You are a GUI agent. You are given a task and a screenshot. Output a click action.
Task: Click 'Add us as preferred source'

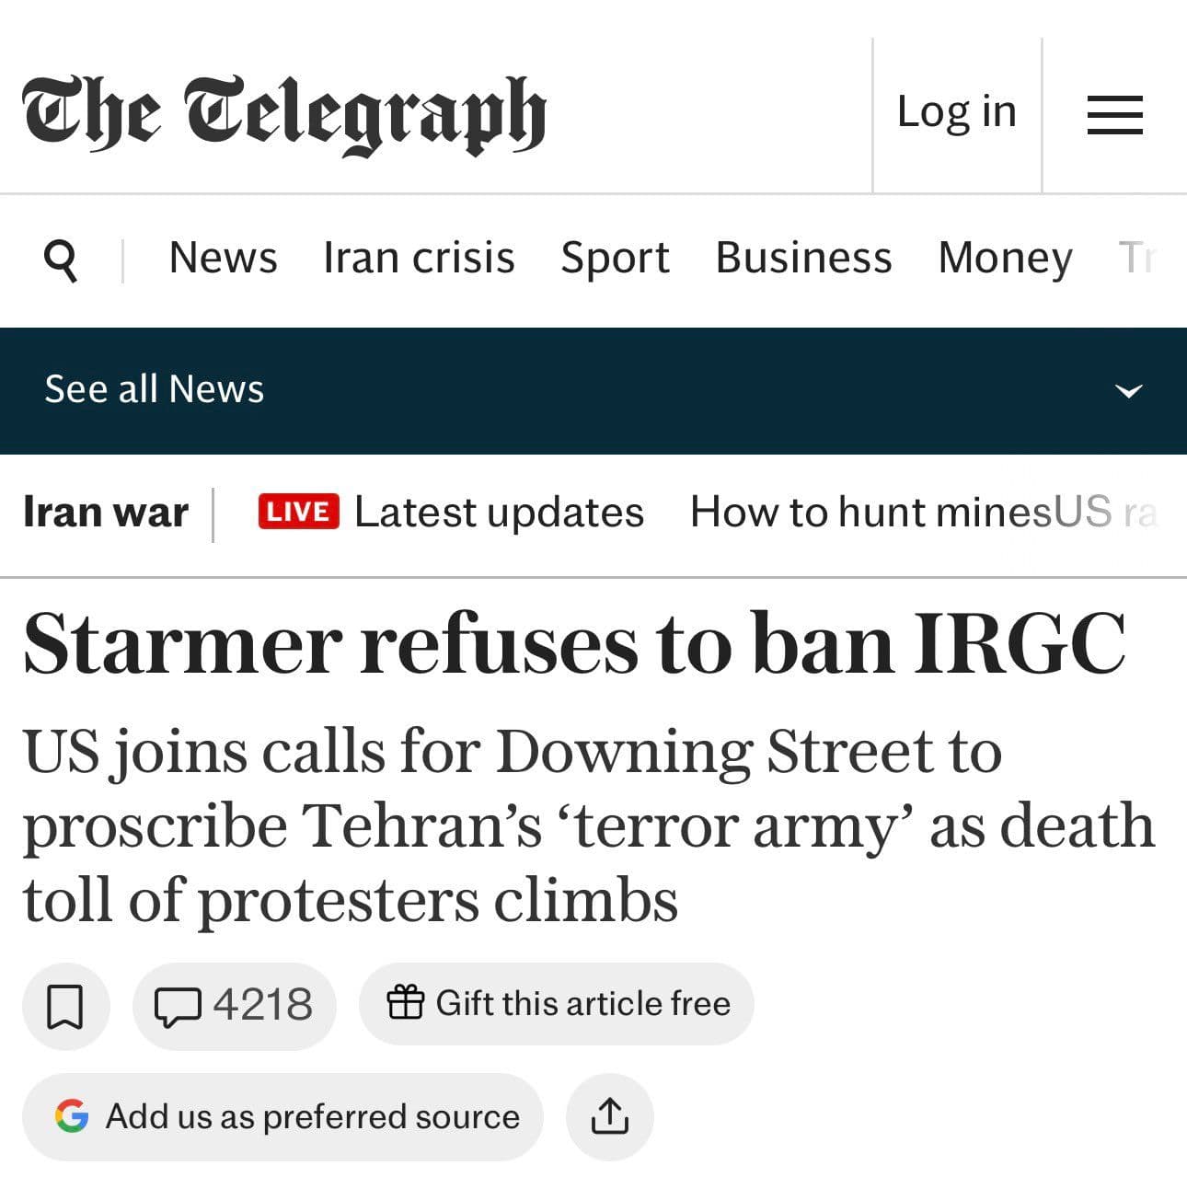click(x=311, y=1116)
